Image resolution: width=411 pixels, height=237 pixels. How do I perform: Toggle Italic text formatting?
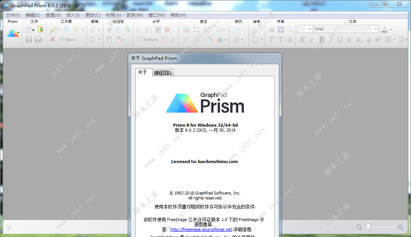pyautogui.click(x=331, y=39)
